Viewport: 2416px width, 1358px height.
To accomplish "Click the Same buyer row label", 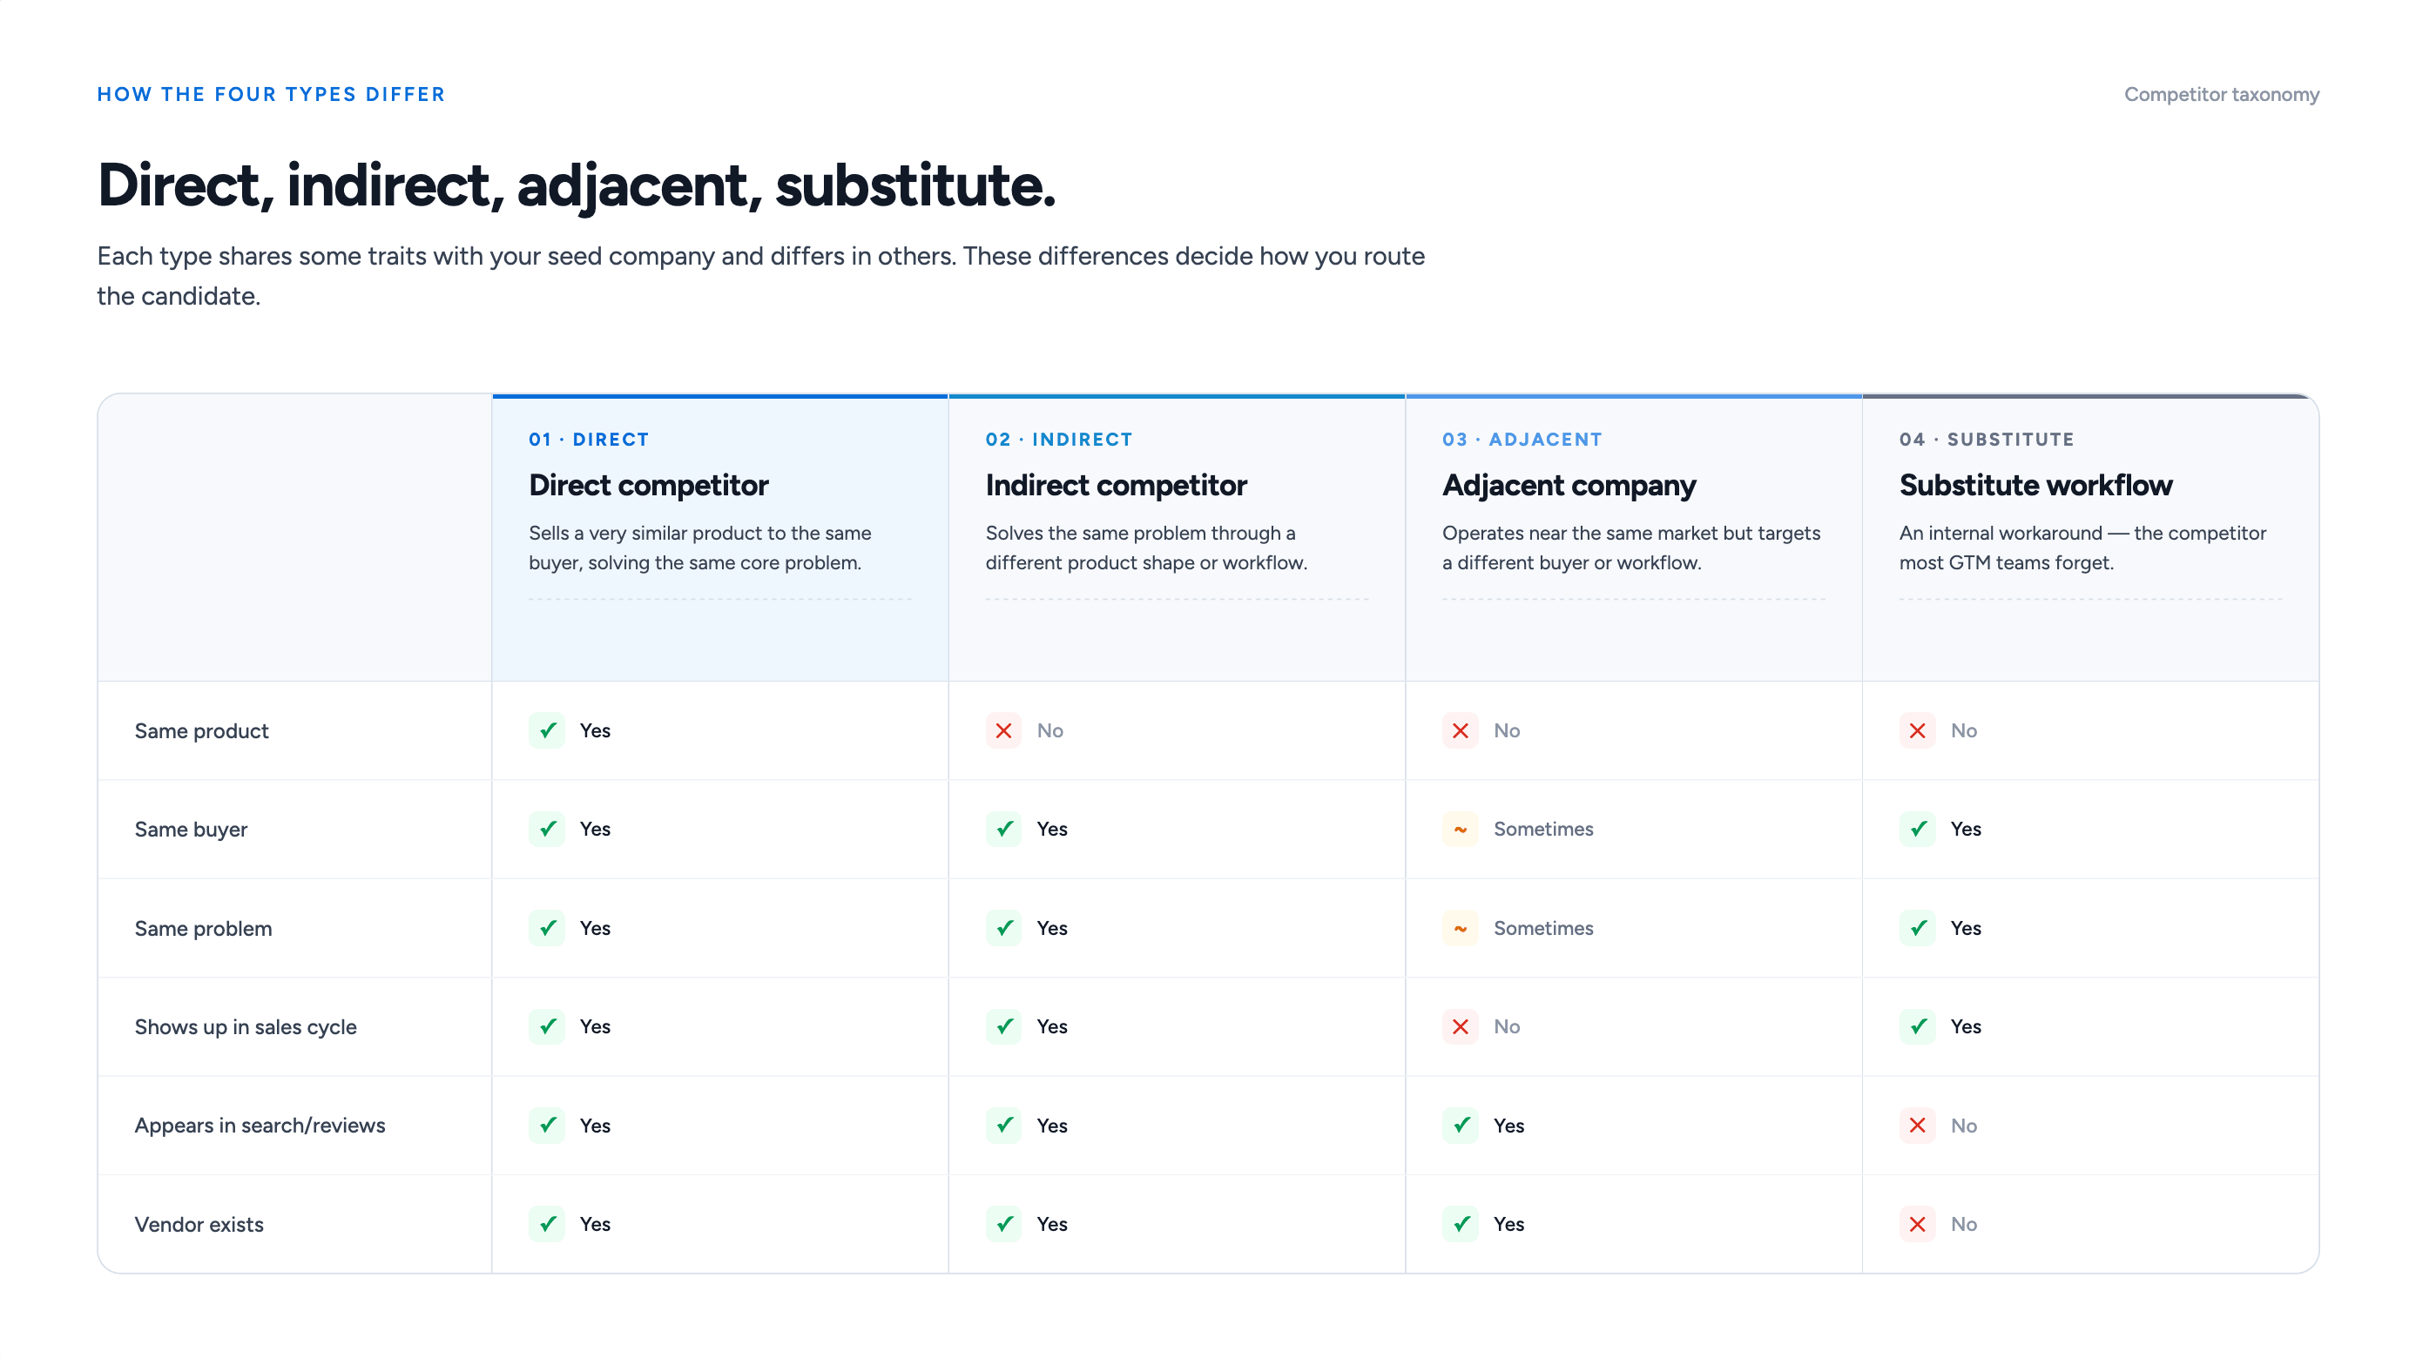I will pos(191,830).
